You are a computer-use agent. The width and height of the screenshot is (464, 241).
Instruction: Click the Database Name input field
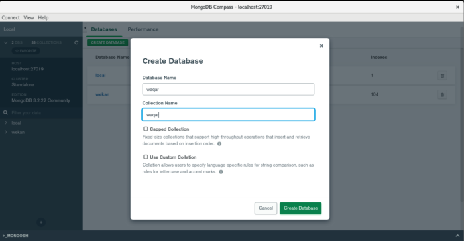(x=228, y=89)
